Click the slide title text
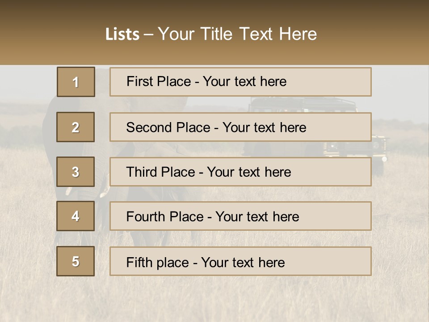The width and height of the screenshot is (429, 322). (x=211, y=34)
